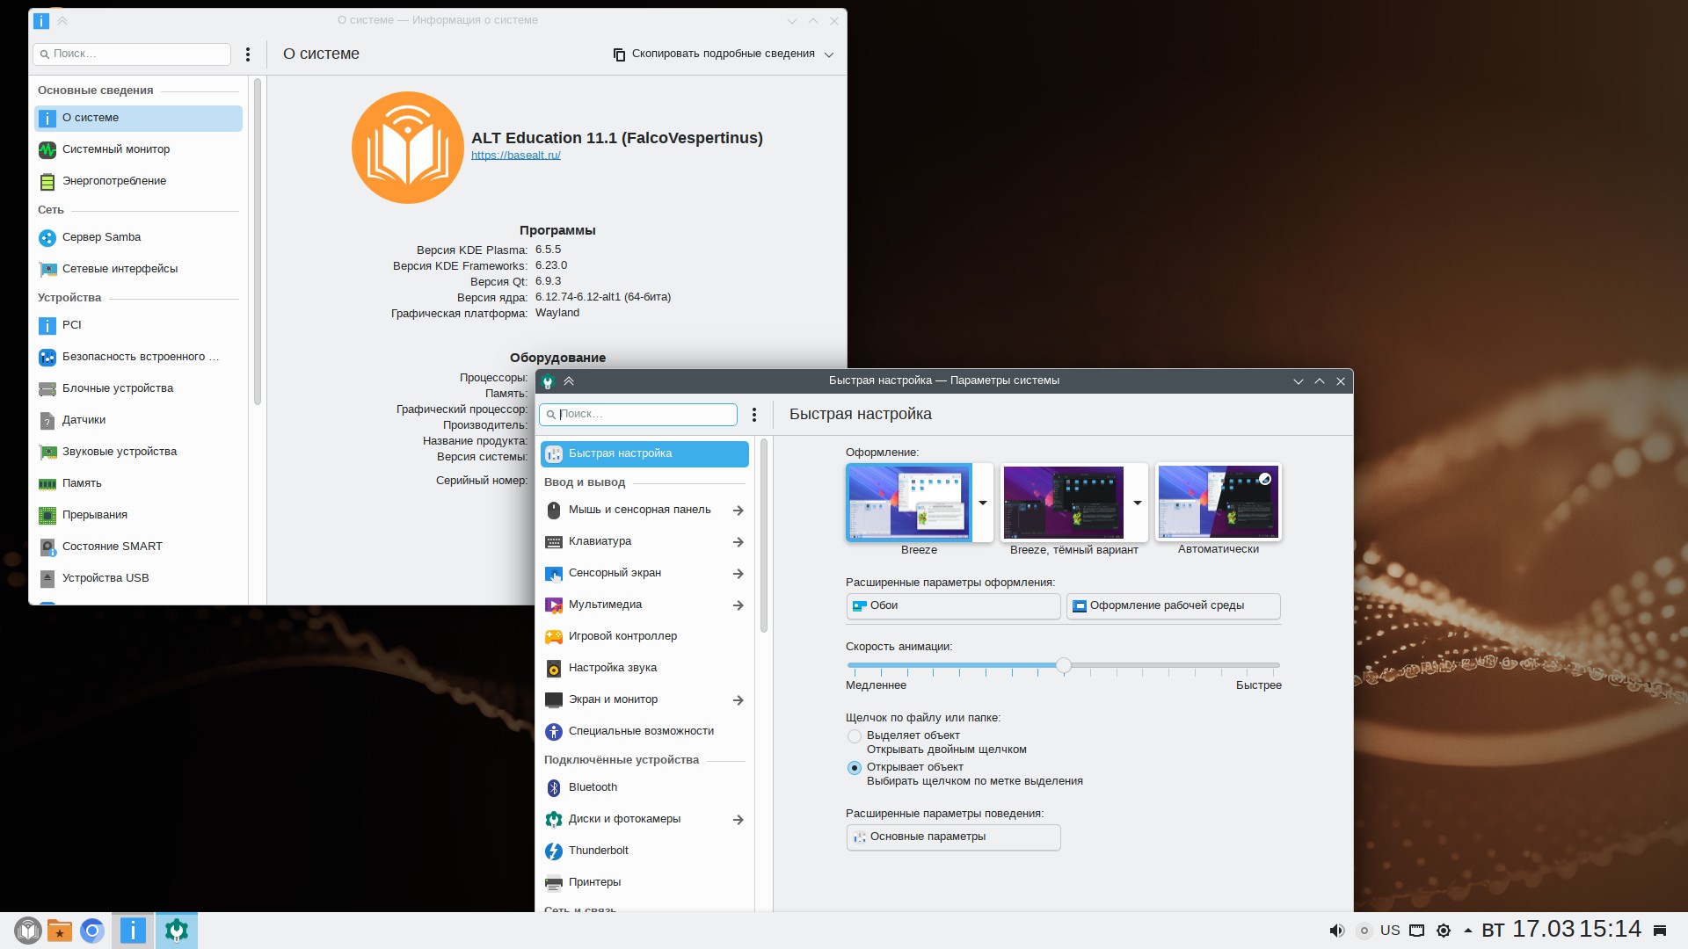
Task: Click the Wallpaper (Обои) button
Action: point(952,605)
